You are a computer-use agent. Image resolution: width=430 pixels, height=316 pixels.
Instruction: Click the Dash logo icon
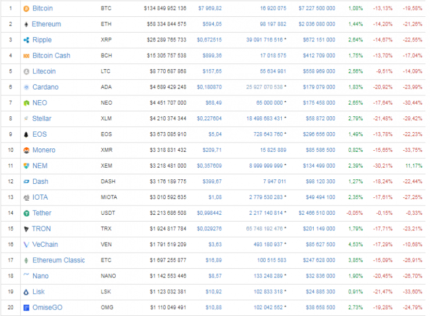tap(26, 182)
